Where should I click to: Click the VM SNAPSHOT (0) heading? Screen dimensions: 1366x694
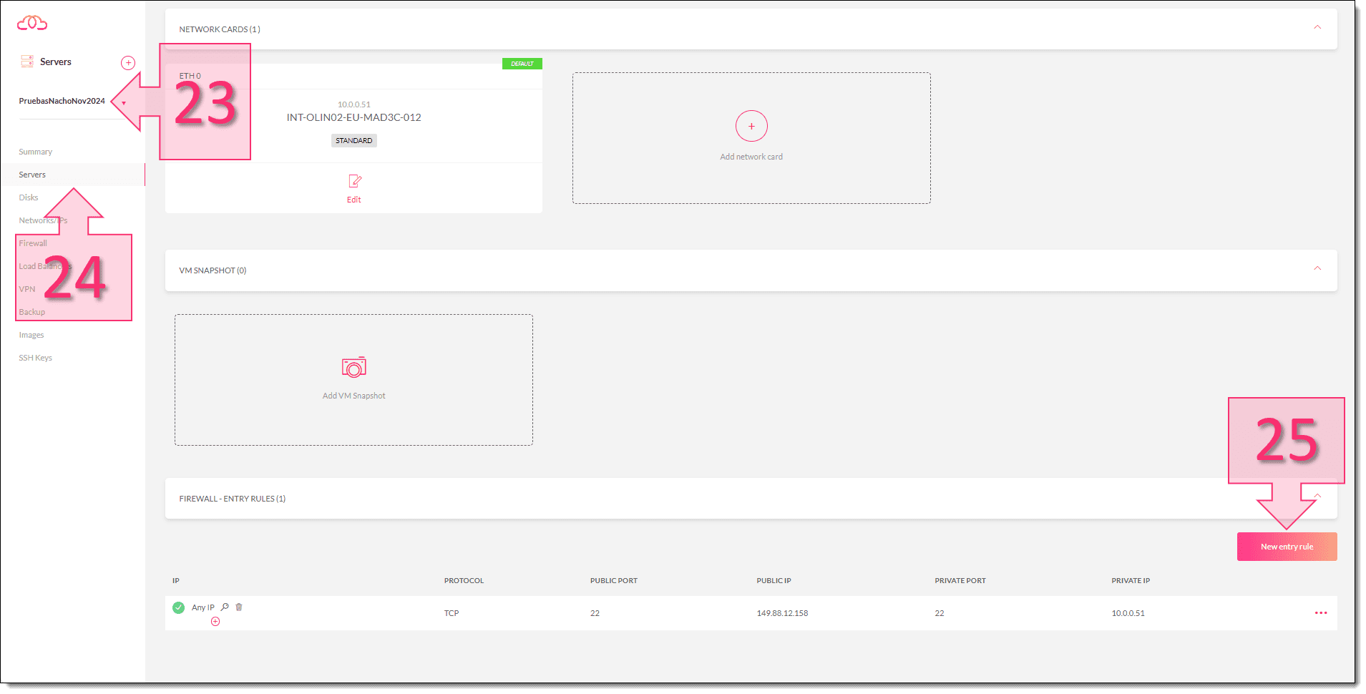[x=213, y=270]
